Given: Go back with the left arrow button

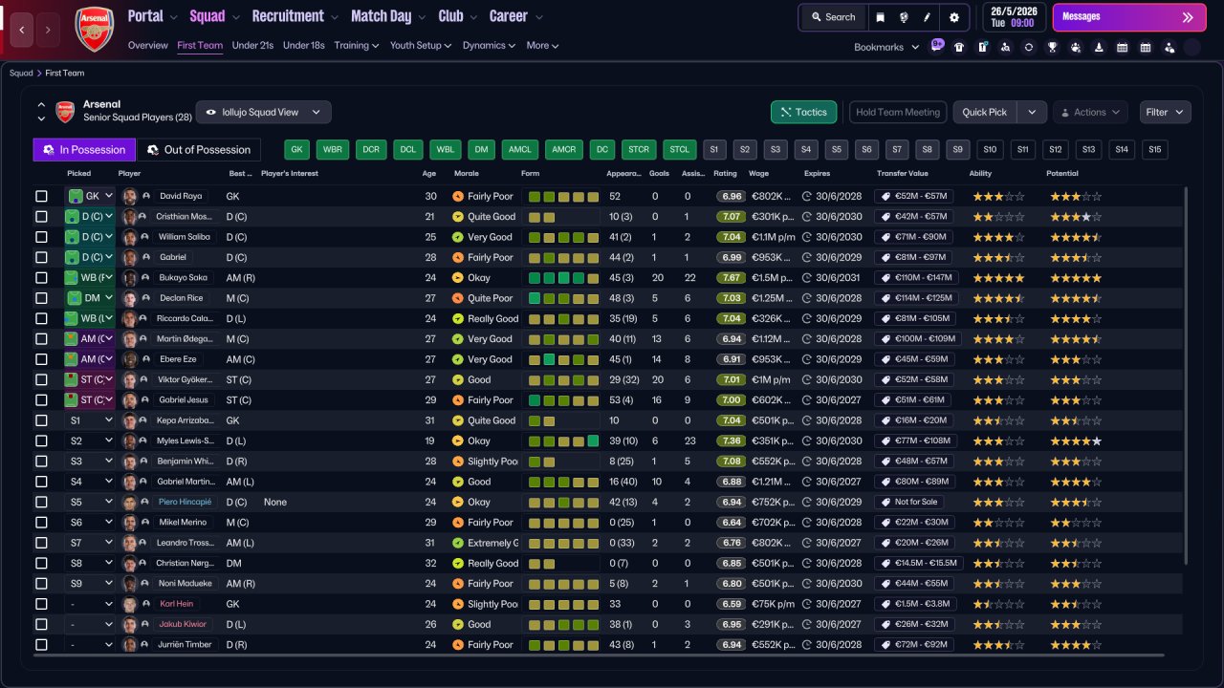Looking at the screenshot, I should pos(23,30).
